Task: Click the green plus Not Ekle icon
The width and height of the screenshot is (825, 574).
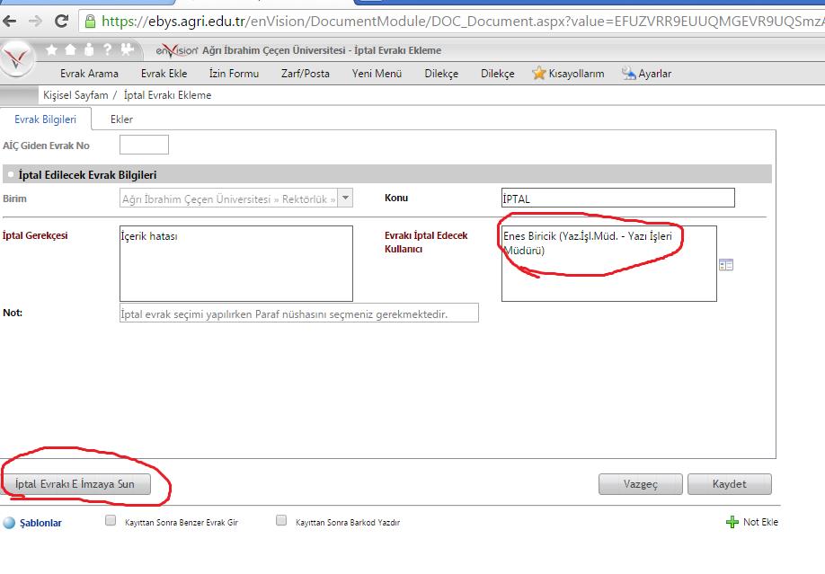Action: pos(732,522)
